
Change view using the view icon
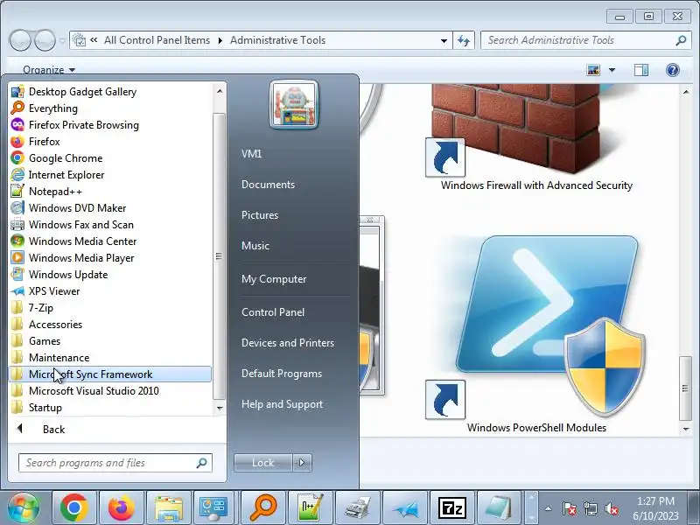(593, 70)
